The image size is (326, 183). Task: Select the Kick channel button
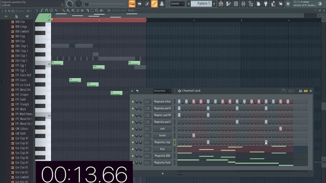coord(162,149)
